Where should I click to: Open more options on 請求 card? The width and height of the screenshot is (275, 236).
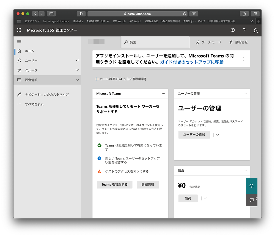click(x=245, y=170)
